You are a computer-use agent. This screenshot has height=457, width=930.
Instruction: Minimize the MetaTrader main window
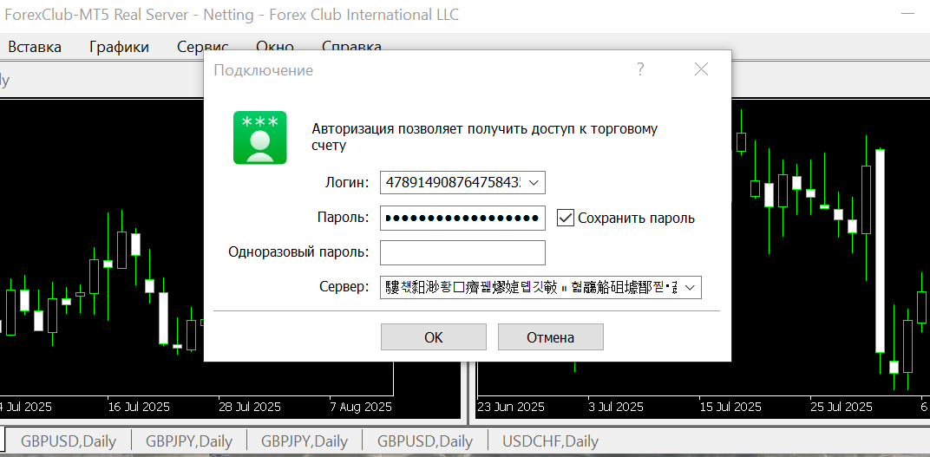908,14
